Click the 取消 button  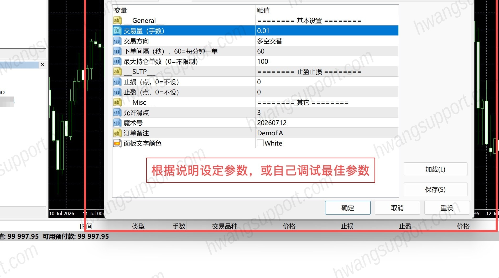[x=397, y=208]
